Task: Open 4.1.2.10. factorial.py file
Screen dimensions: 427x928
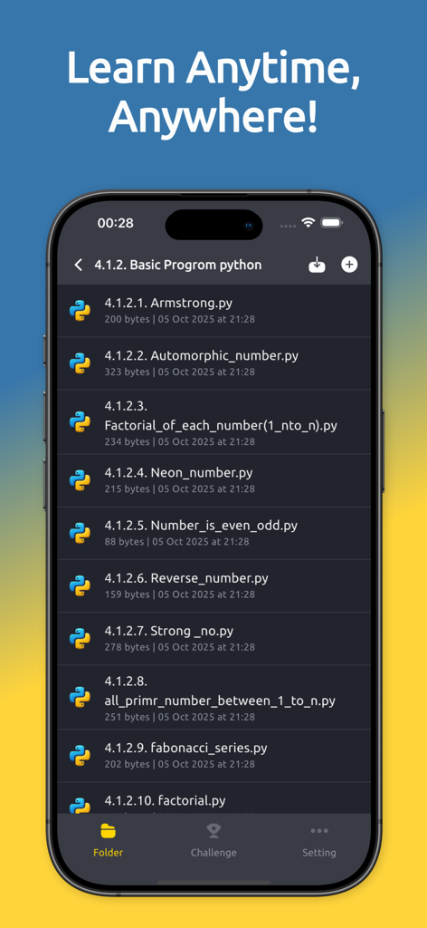Action: 213,798
